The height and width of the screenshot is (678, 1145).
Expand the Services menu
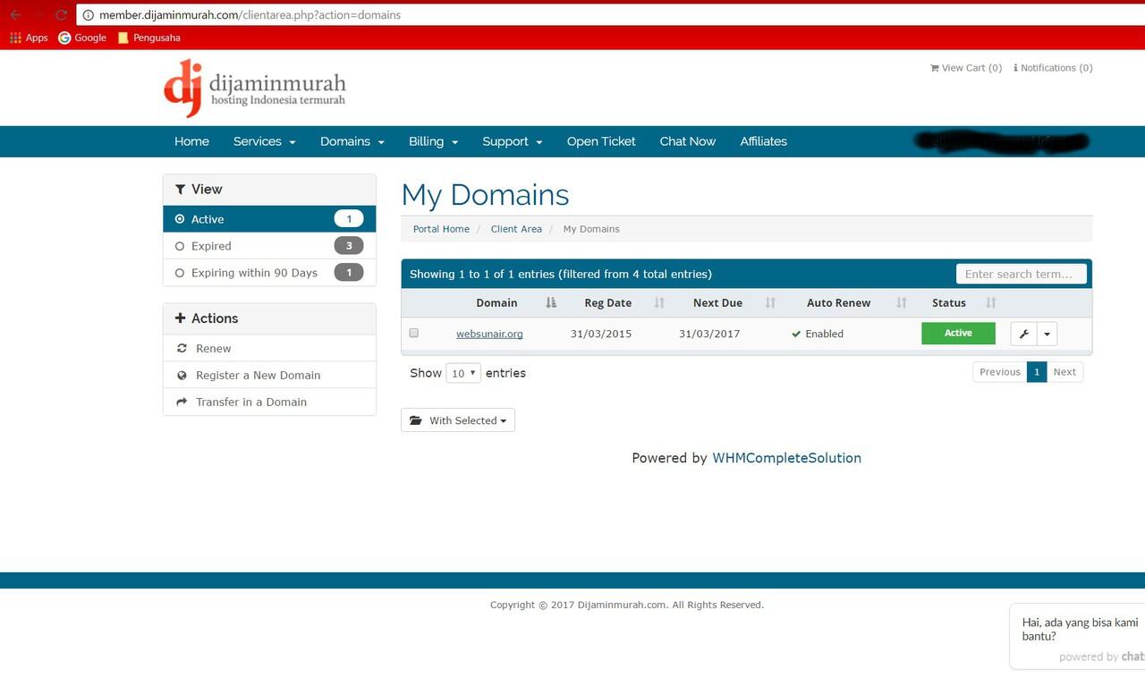coord(265,141)
